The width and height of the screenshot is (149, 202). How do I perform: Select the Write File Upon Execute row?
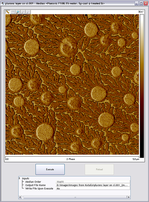point(39,188)
